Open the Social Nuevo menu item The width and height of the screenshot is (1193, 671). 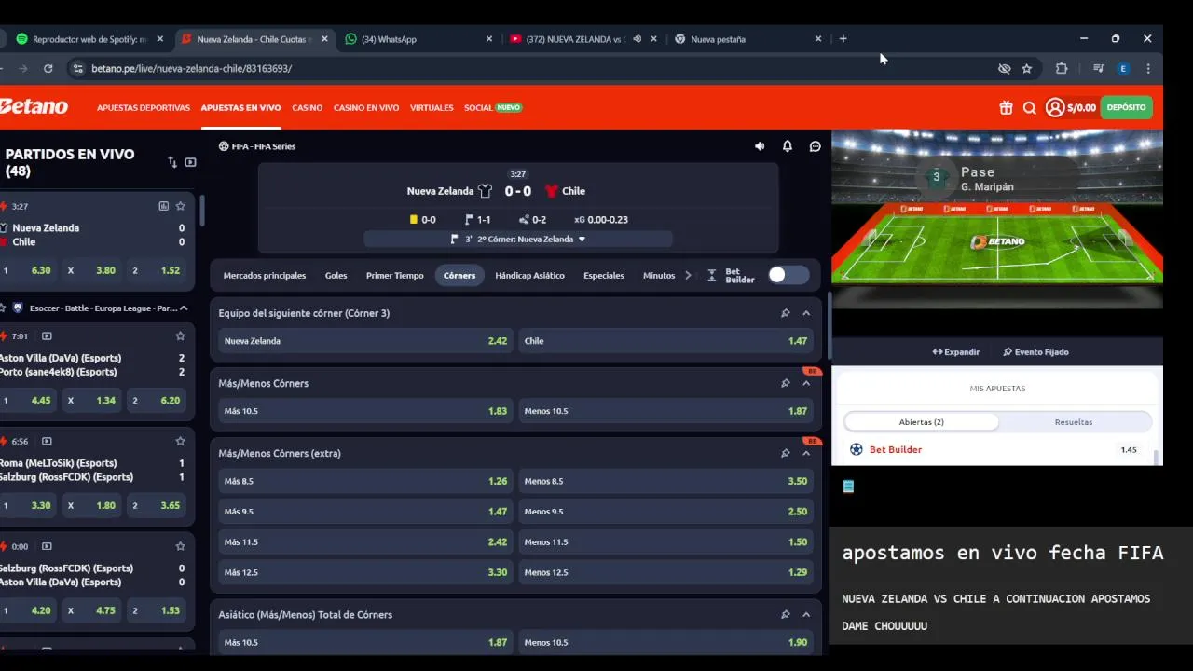click(493, 108)
